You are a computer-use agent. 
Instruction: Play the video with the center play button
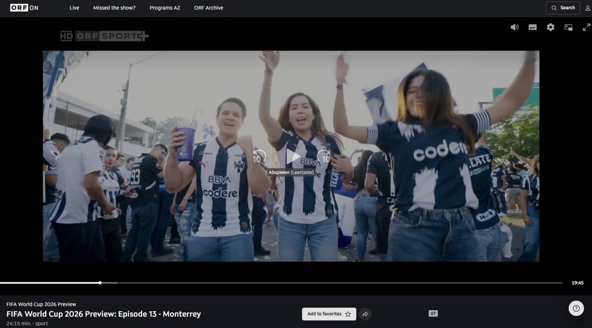point(293,156)
